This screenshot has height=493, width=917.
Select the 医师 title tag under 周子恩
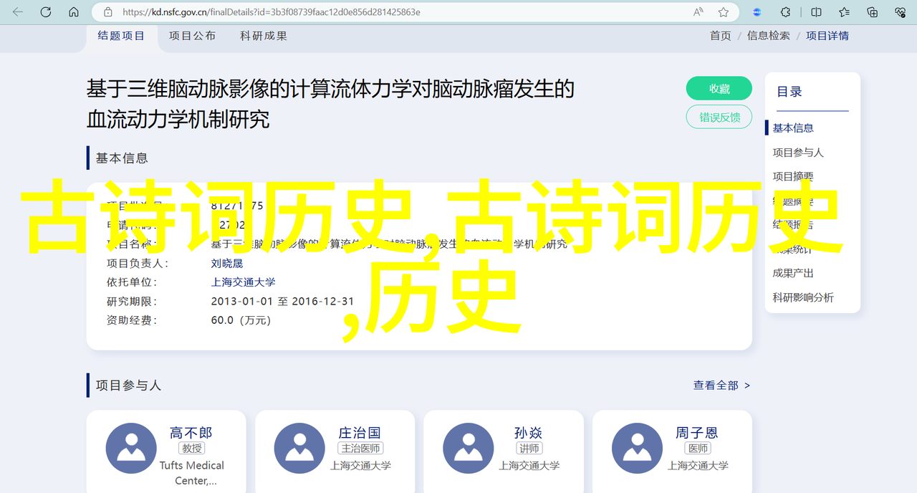pyautogui.click(x=698, y=449)
